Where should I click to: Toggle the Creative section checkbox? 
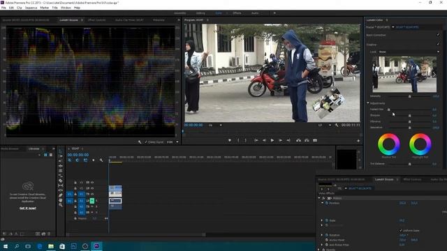coord(438,45)
